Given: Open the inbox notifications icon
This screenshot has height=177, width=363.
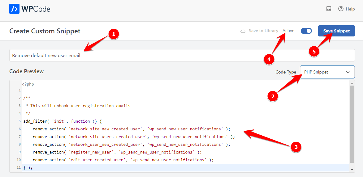Looking at the screenshot, I should pos(329,9).
